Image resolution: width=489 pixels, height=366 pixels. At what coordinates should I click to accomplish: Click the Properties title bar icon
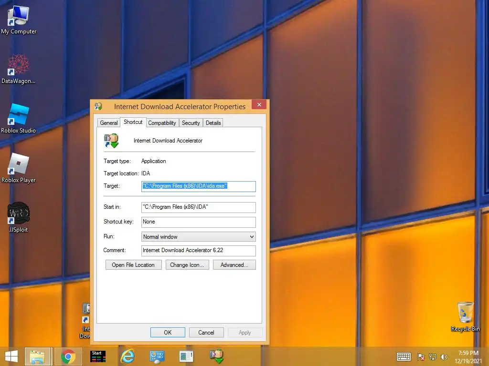pos(98,106)
